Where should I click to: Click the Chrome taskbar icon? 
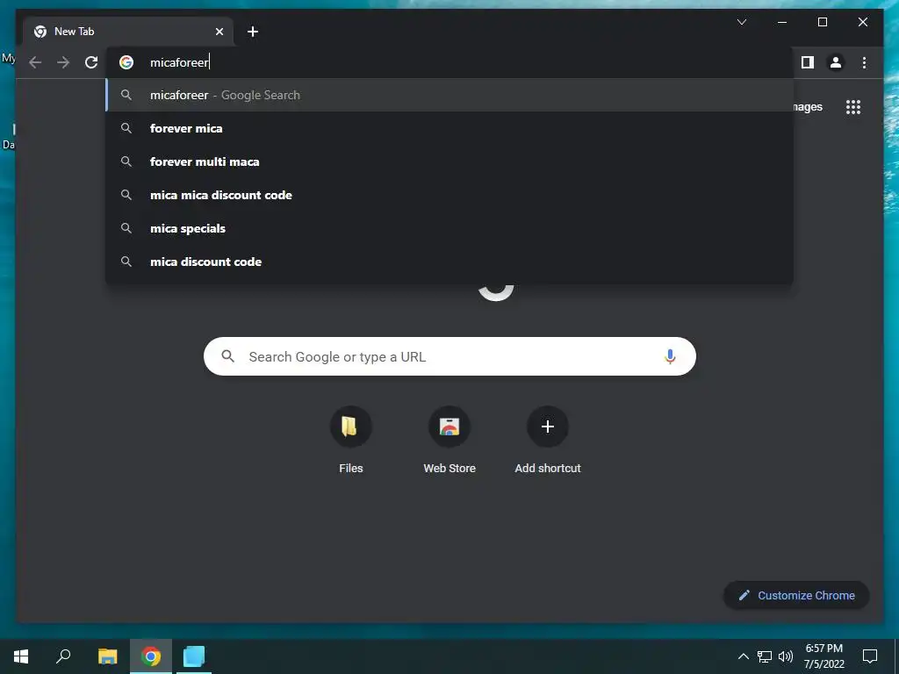[151, 656]
